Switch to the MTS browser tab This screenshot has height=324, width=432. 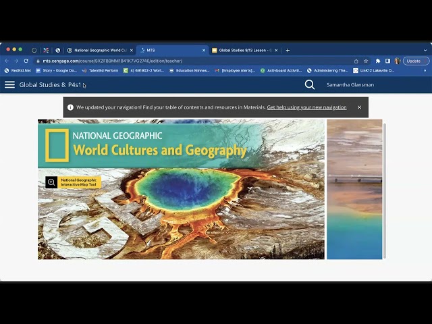tap(172, 51)
